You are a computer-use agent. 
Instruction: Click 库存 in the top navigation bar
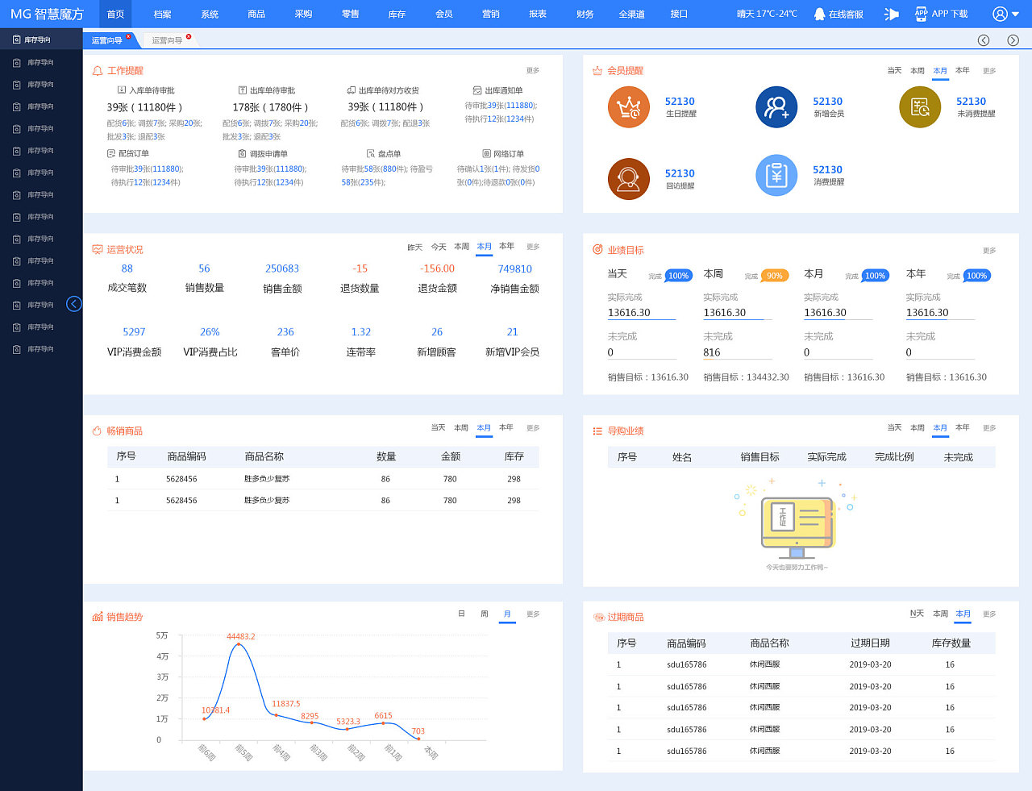coord(397,13)
